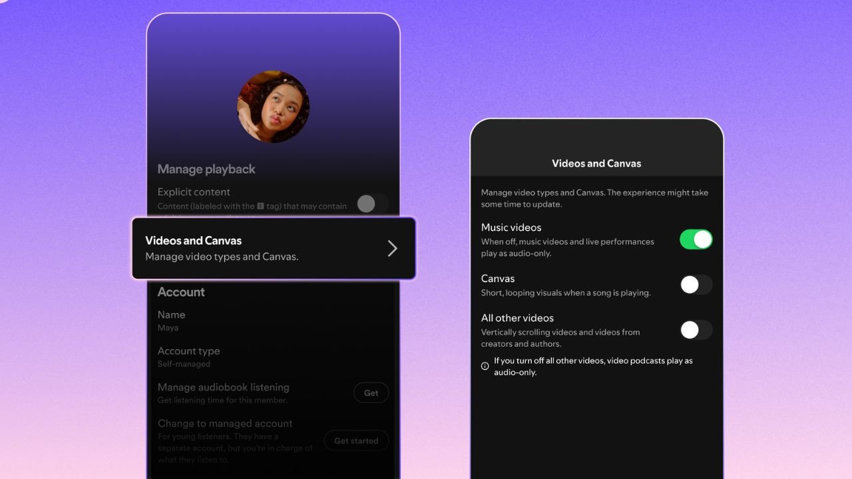Image resolution: width=852 pixels, height=479 pixels.
Task: Click the Videos and Canvas screen title
Action: coord(596,163)
